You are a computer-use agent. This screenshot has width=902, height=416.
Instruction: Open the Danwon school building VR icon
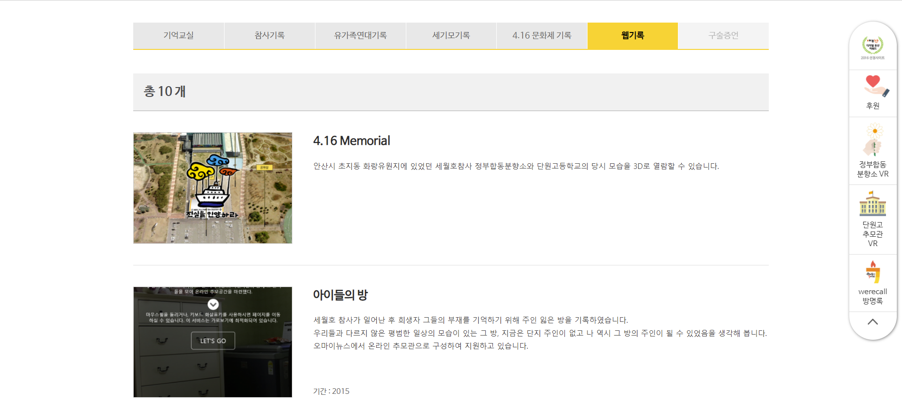(872, 204)
